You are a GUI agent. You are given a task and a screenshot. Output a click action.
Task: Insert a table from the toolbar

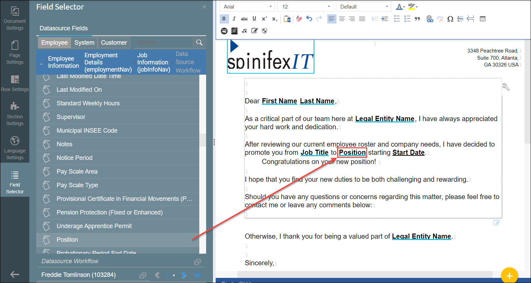pos(483,19)
